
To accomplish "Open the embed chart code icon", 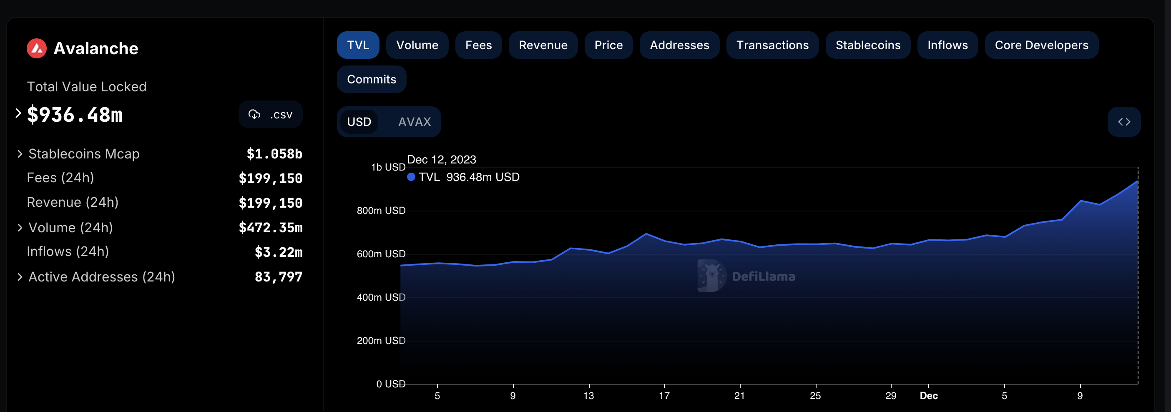I will [x=1124, y=122].
